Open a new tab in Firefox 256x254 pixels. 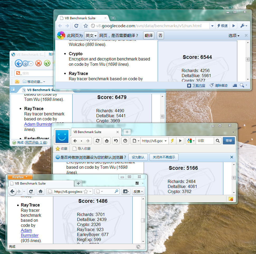78,183
